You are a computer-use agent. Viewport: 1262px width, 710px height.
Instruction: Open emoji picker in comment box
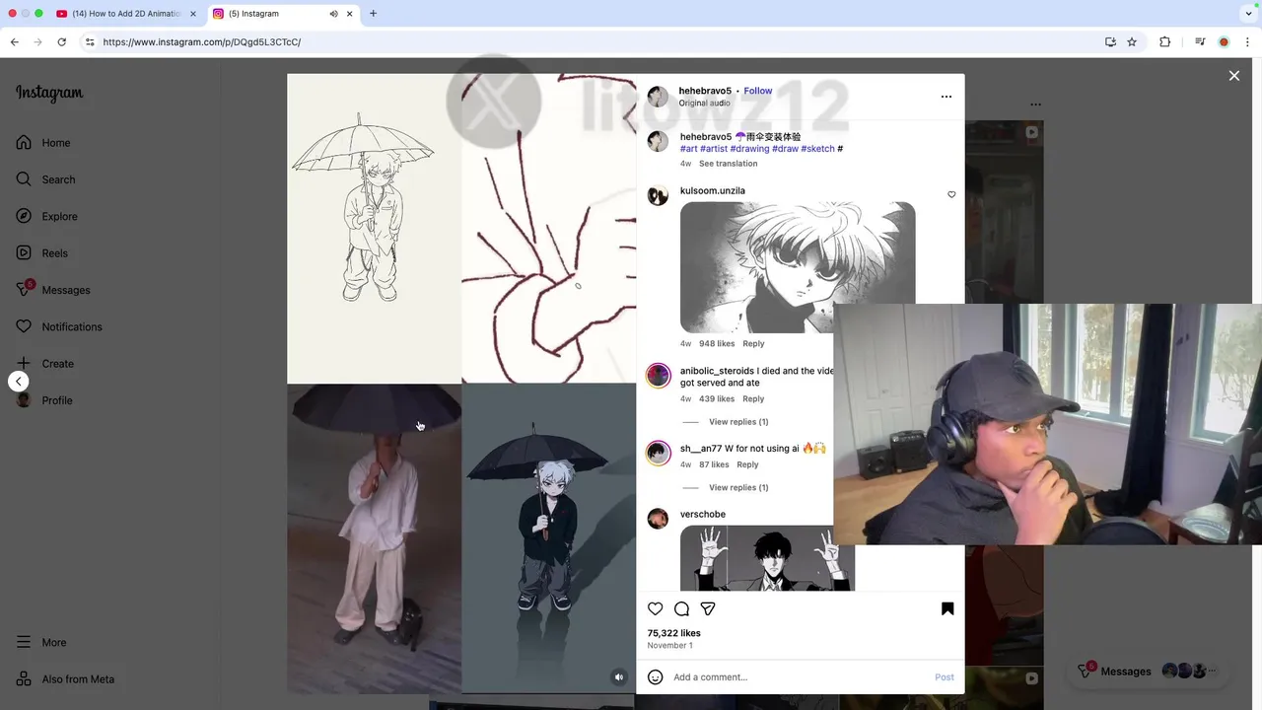pyautogui.click(x=656, y=677)
